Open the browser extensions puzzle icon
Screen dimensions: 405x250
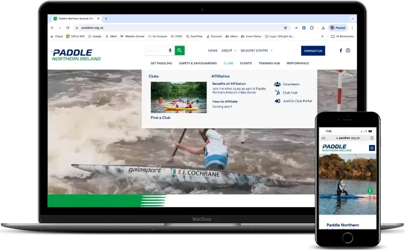click(312, 28)
